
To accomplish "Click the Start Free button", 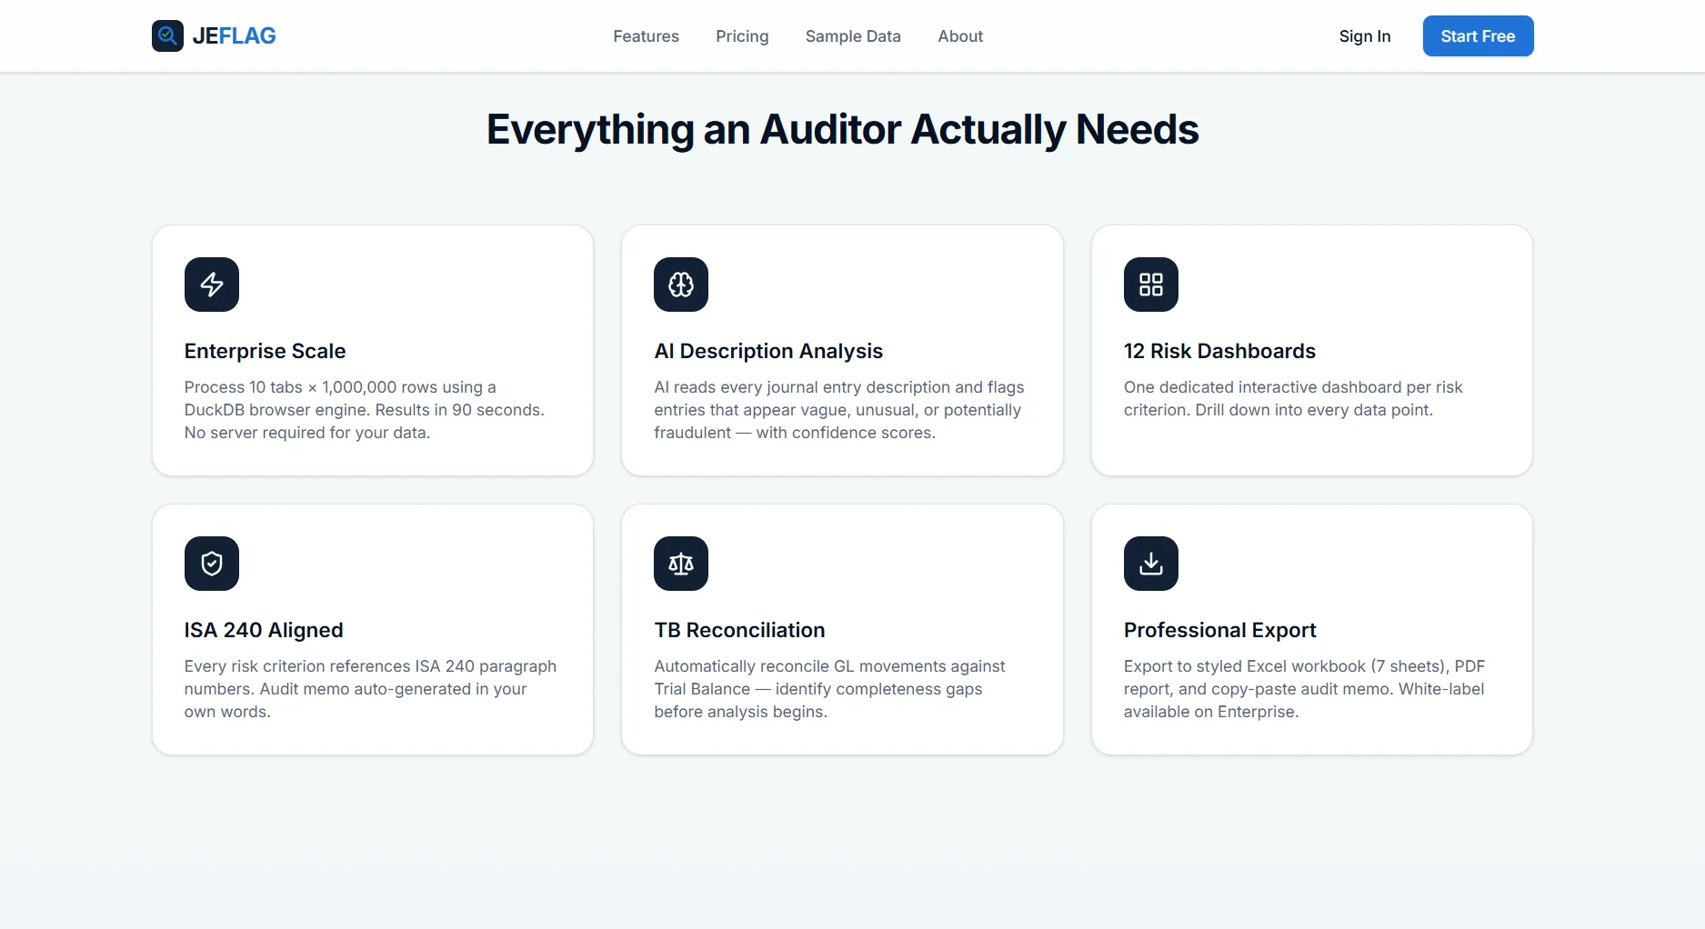I will [x=1478, y=36].
